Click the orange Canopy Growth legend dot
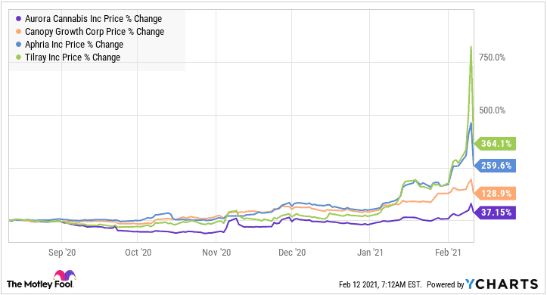Viewport: 547px width, 295px height. pos(18,32)
